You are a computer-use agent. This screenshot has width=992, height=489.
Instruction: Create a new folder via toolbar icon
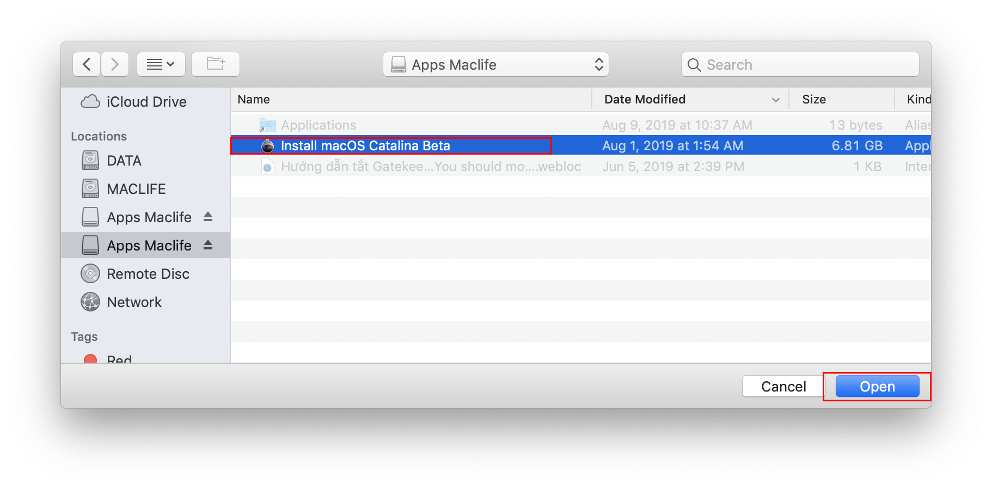click(x=216, y=65)
